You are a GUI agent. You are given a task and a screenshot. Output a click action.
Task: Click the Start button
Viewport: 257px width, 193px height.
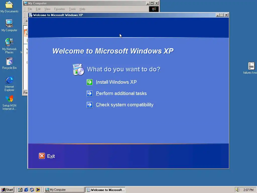click(x=7, y=190)
